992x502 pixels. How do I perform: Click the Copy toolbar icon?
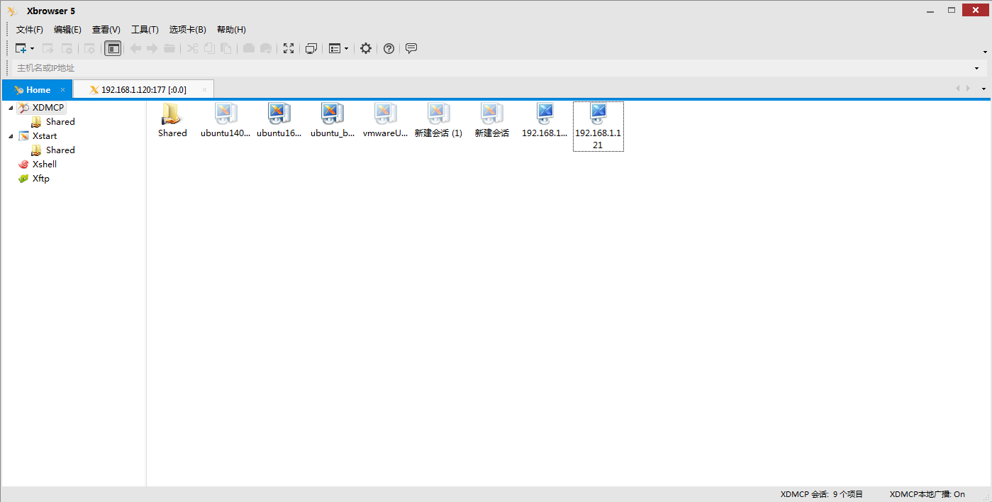pos(209,48)
